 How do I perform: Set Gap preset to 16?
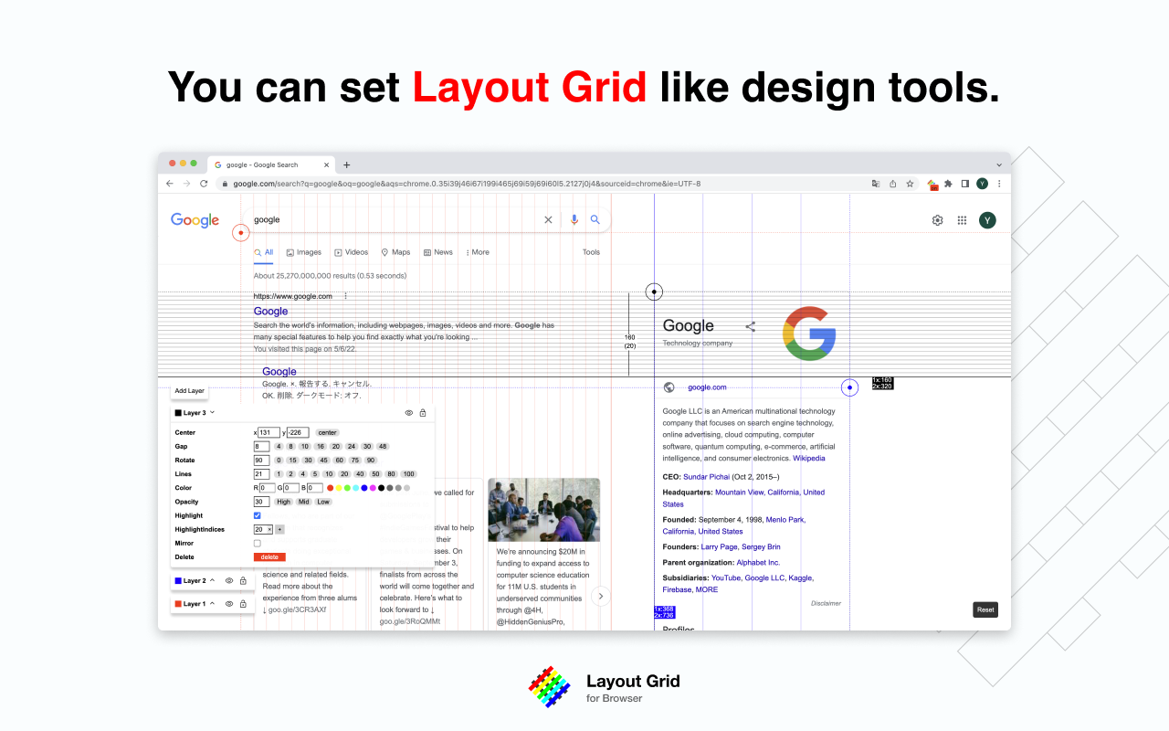[x=321, y=447]
